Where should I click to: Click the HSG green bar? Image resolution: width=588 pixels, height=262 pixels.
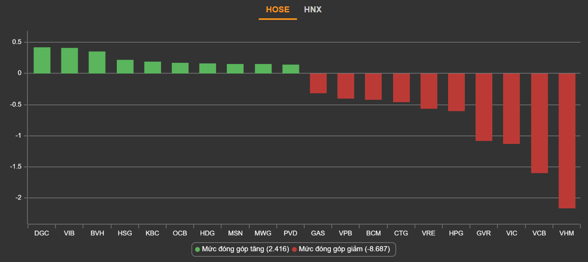(x=125, y=67)
